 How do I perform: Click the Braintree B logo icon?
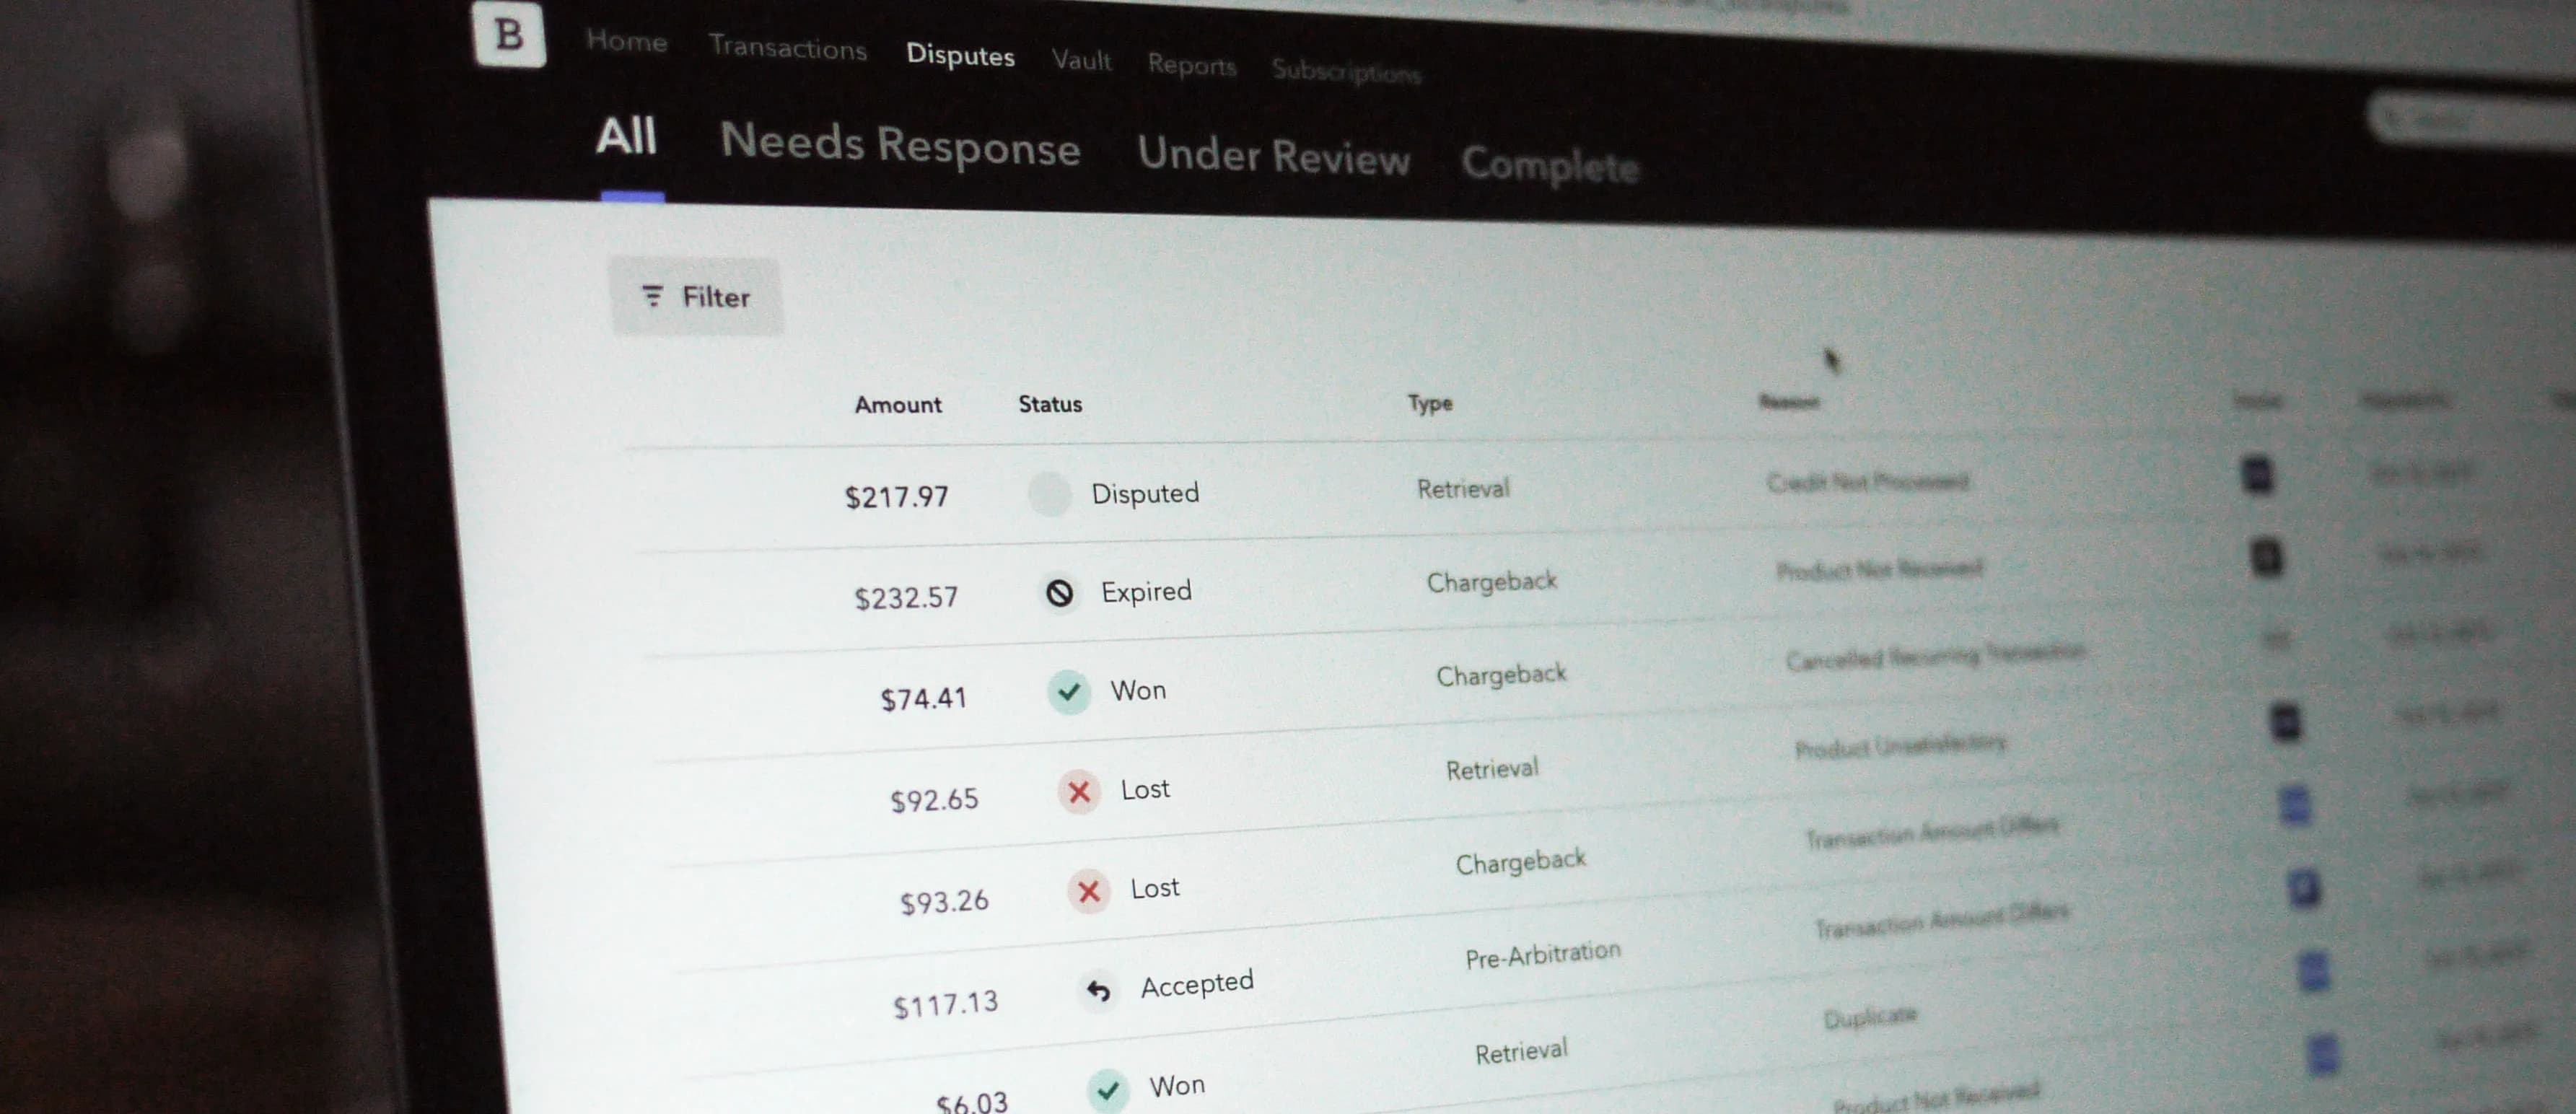tap(509, 35)
